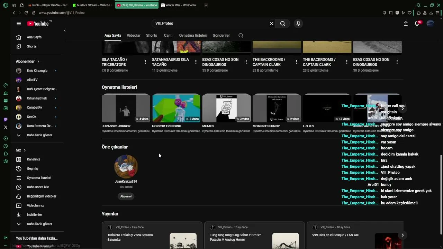443x249 pixels.
Task: Go back to the previous page
Action: (x=14, y=13)
